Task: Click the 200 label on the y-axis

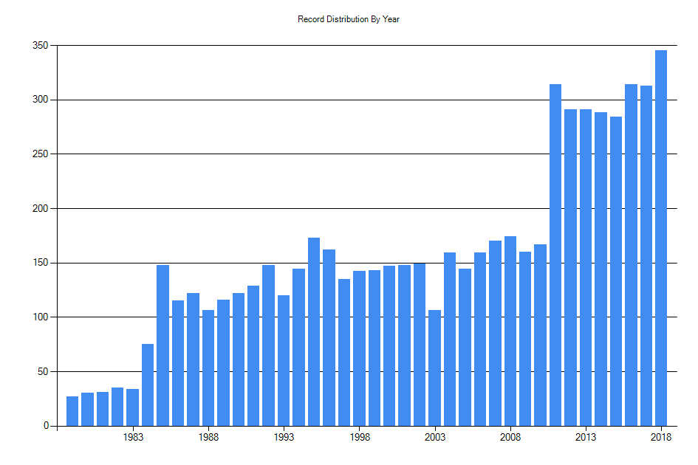Action: (x=41, y=209)
